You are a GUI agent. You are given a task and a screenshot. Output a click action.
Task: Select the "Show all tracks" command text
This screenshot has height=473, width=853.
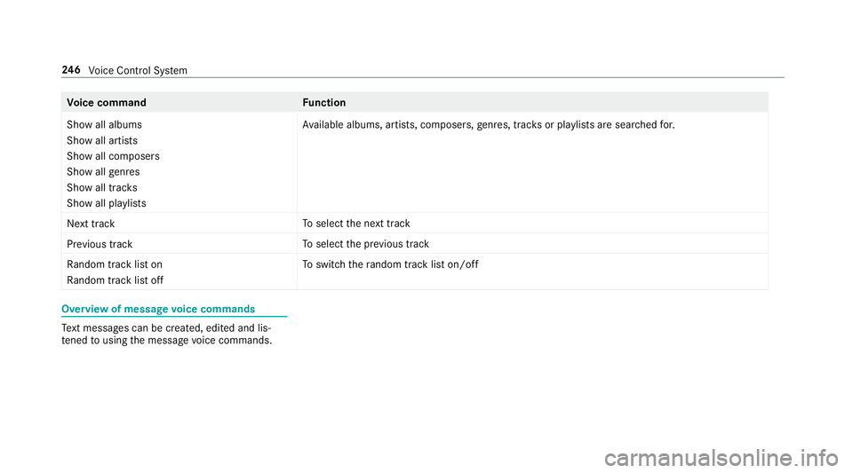pos(102,188)
